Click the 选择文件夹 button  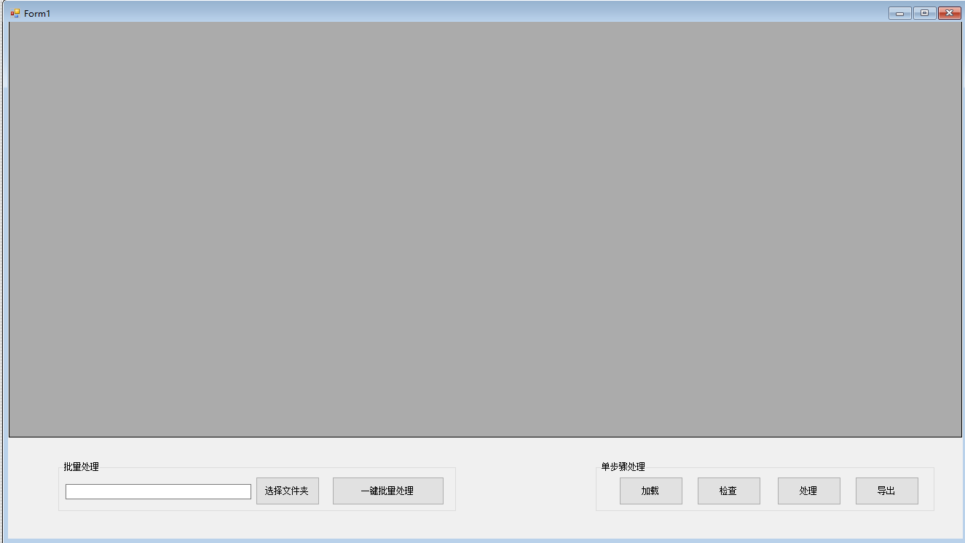coord(288,491)
